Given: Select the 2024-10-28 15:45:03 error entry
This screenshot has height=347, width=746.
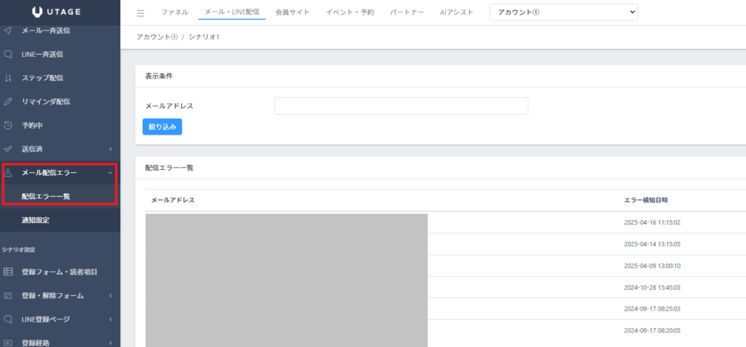Looking at the screenshot, I should (652, 287).
